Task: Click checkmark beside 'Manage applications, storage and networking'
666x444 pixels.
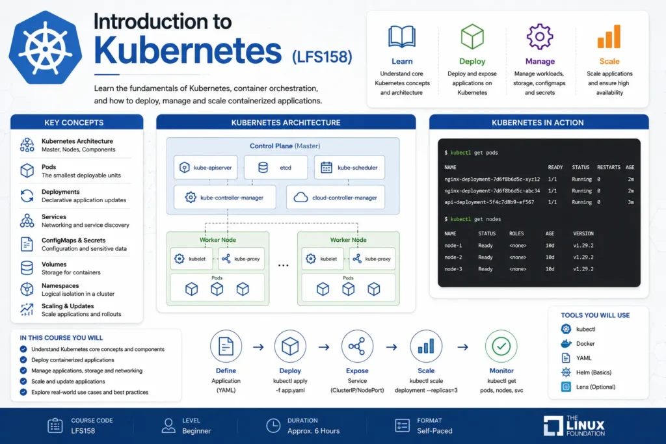Action: 23,370
